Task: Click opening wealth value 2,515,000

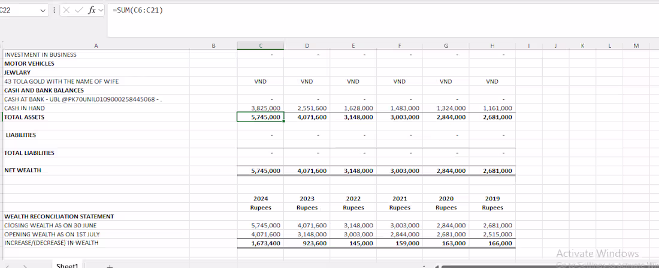Action: click(x=492, y=234)
